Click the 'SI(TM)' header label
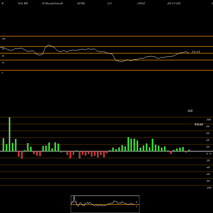The image size is (213, 213). tap(81, 3)
